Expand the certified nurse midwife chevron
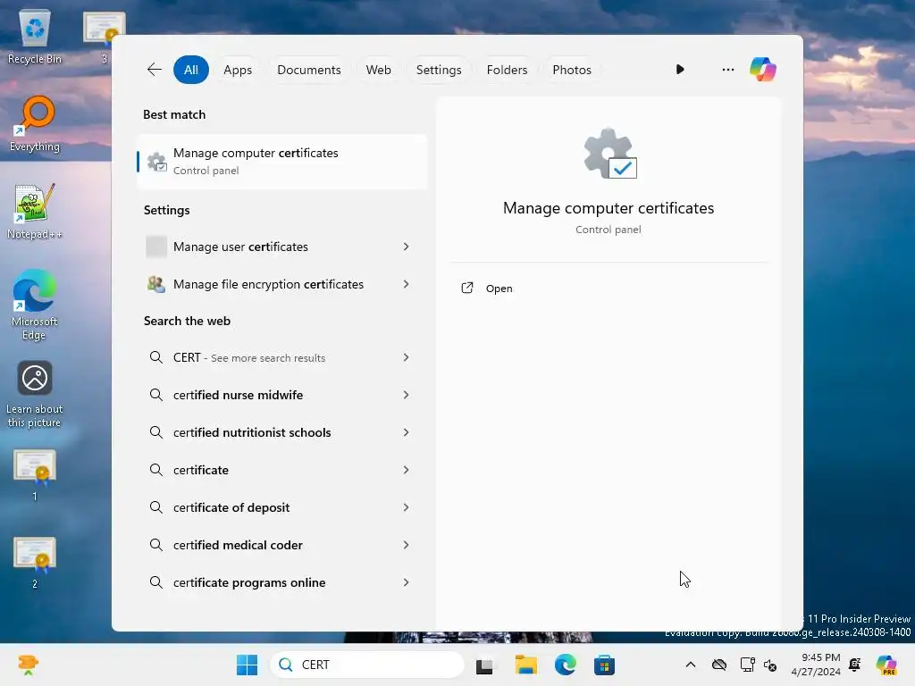This screenshot has height=686, width=915. click(x=407, y=395)
